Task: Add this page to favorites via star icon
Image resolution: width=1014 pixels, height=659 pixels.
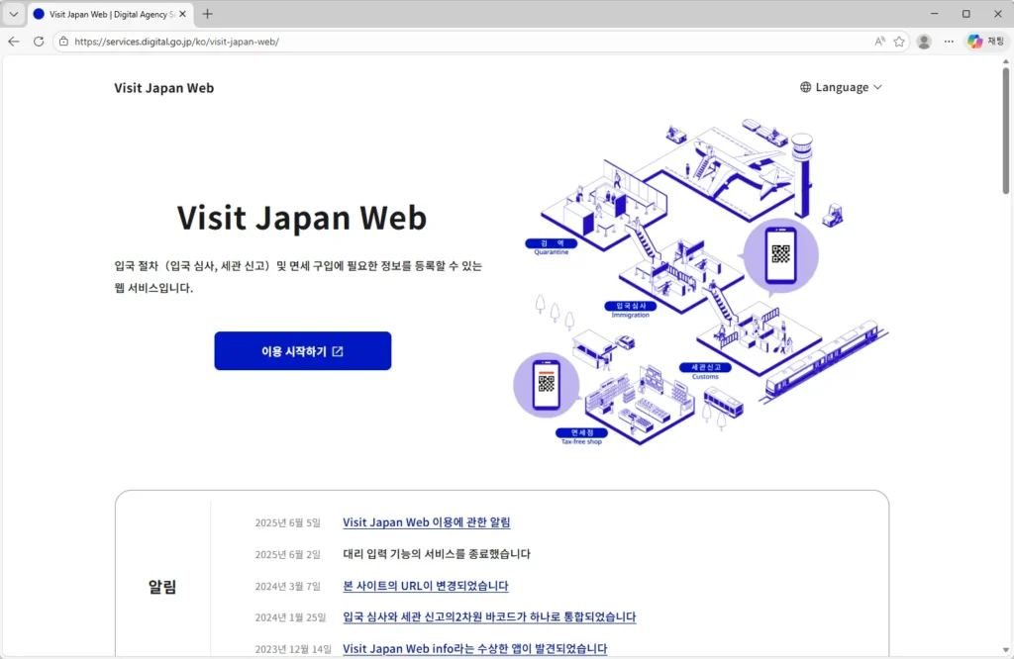Action: click(x=899, y=41)
